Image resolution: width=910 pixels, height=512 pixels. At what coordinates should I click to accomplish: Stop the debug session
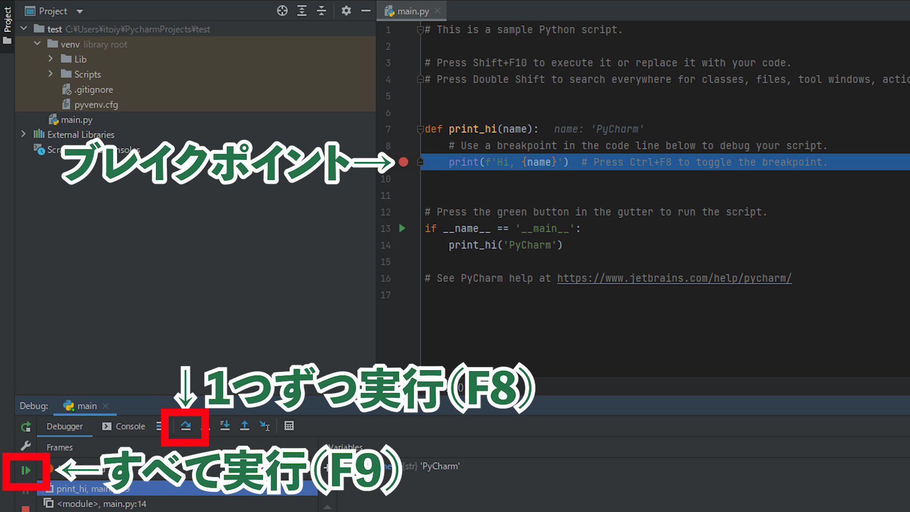coord(26,509)
